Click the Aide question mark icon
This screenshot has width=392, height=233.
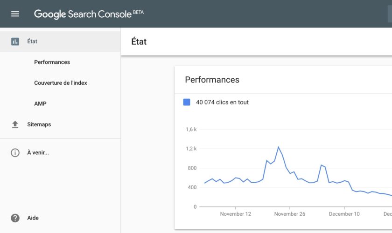tap(15, 218)
